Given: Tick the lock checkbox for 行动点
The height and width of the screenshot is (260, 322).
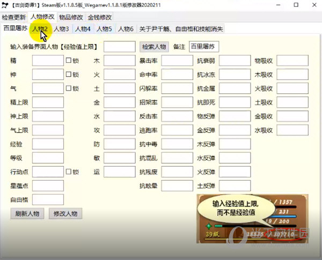Looking at the screenshot, I should click(68, 172).
